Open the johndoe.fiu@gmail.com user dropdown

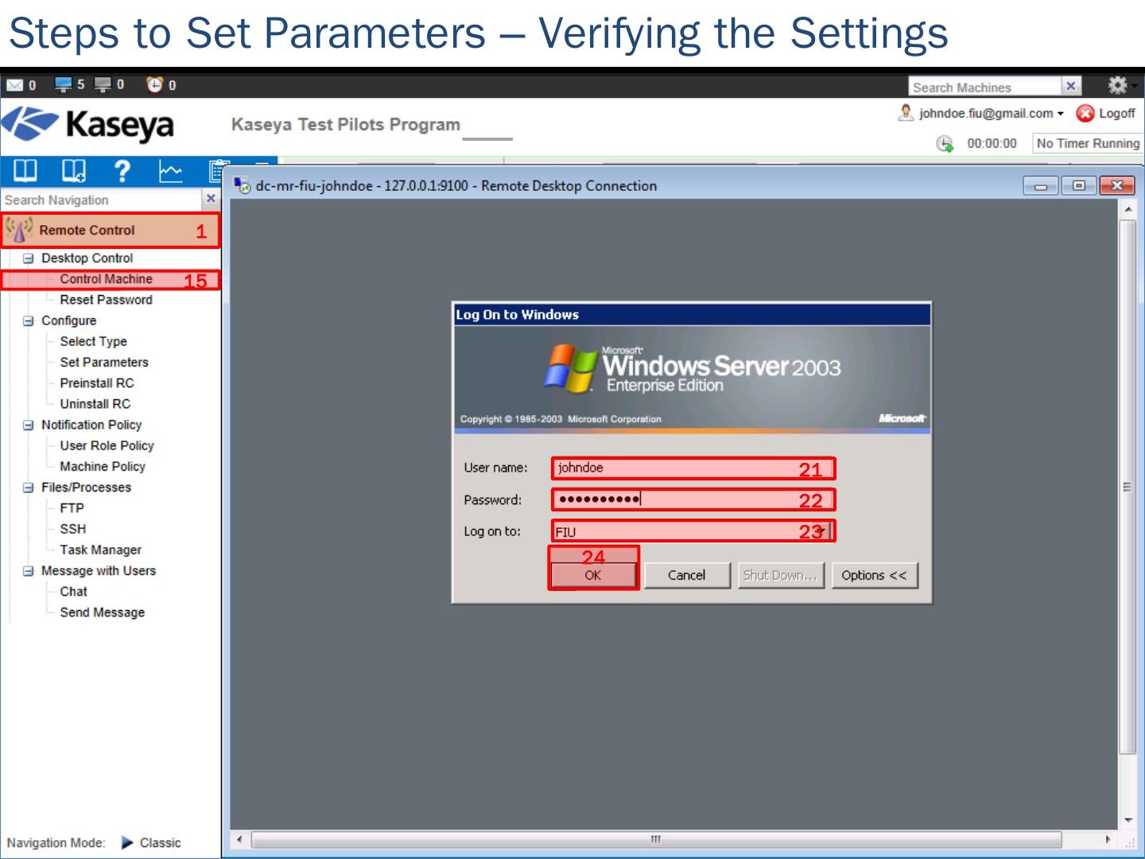point(991,114)
